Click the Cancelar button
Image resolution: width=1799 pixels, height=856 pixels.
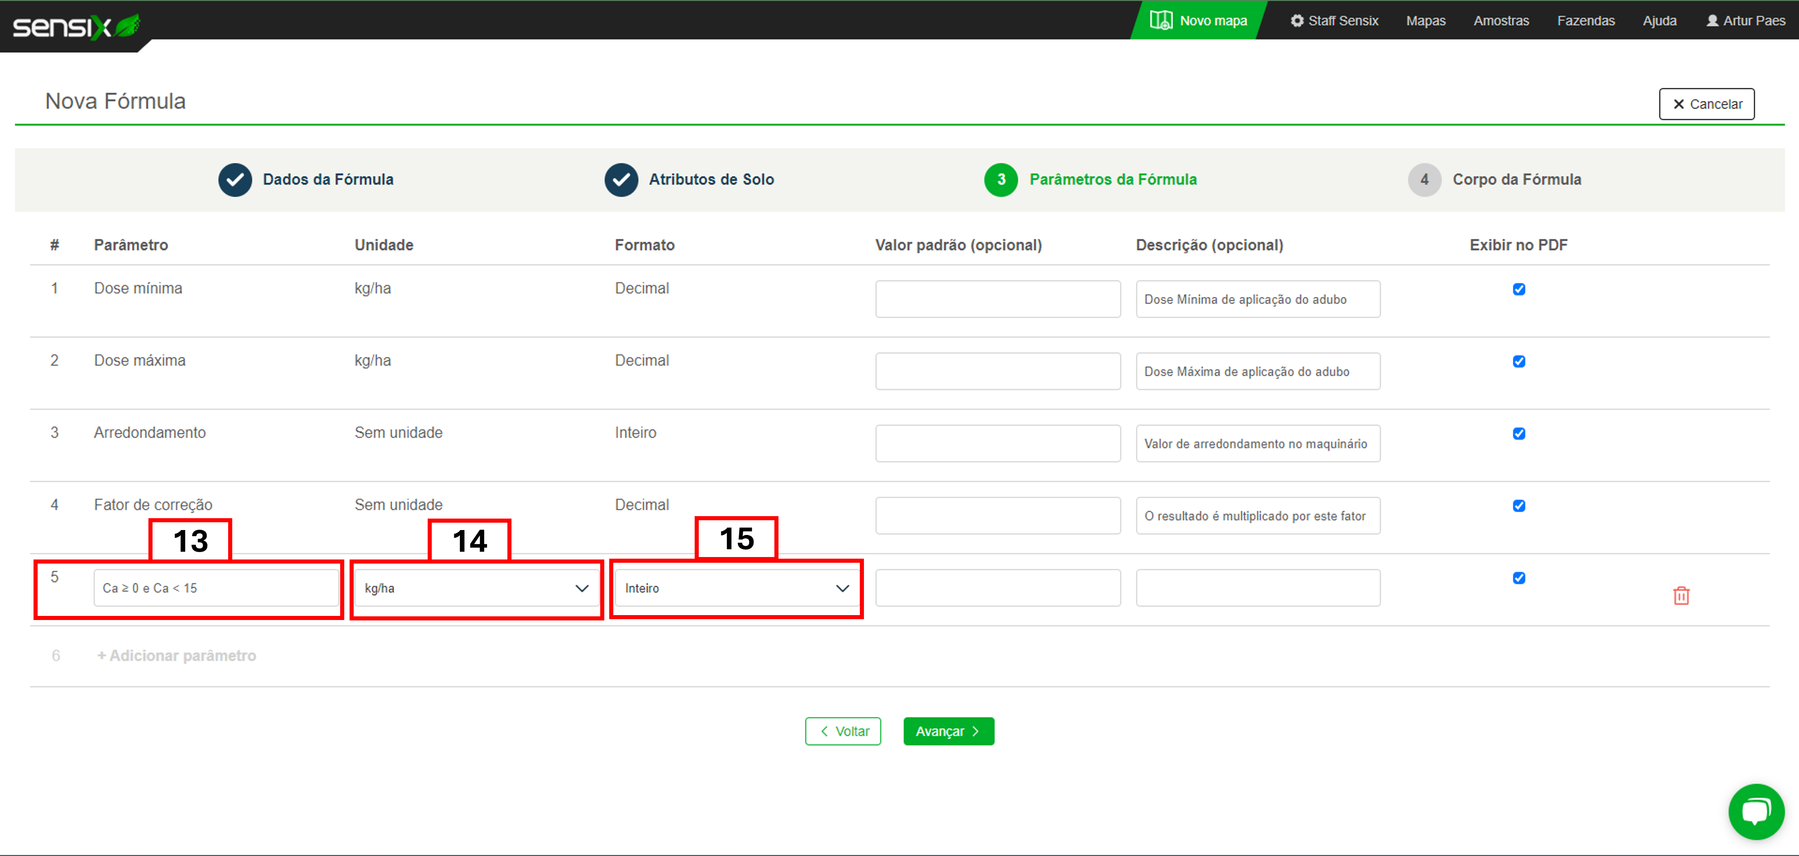pyautogui.click(x=1706, y=104)
